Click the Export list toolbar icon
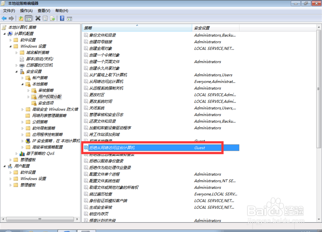The image size is (322, 232). click(x=52, y=18)
